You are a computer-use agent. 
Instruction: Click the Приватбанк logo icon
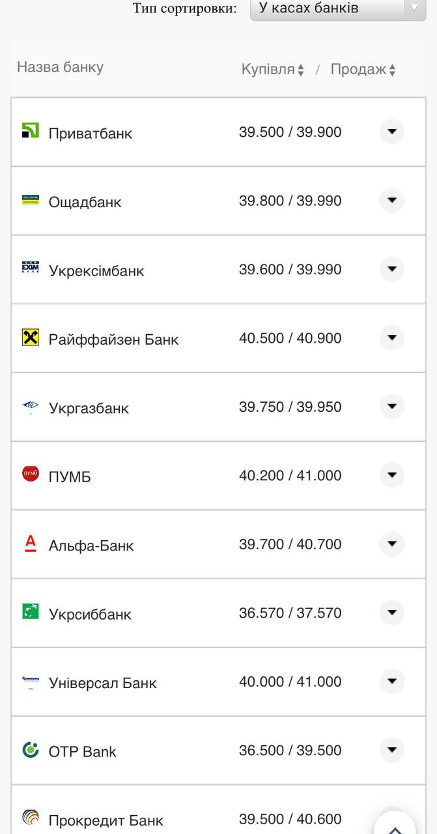click(x=31, y=130)
